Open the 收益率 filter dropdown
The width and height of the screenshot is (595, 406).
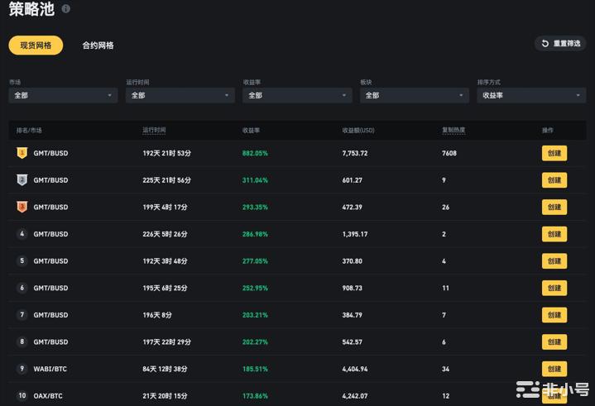(297, 96)
